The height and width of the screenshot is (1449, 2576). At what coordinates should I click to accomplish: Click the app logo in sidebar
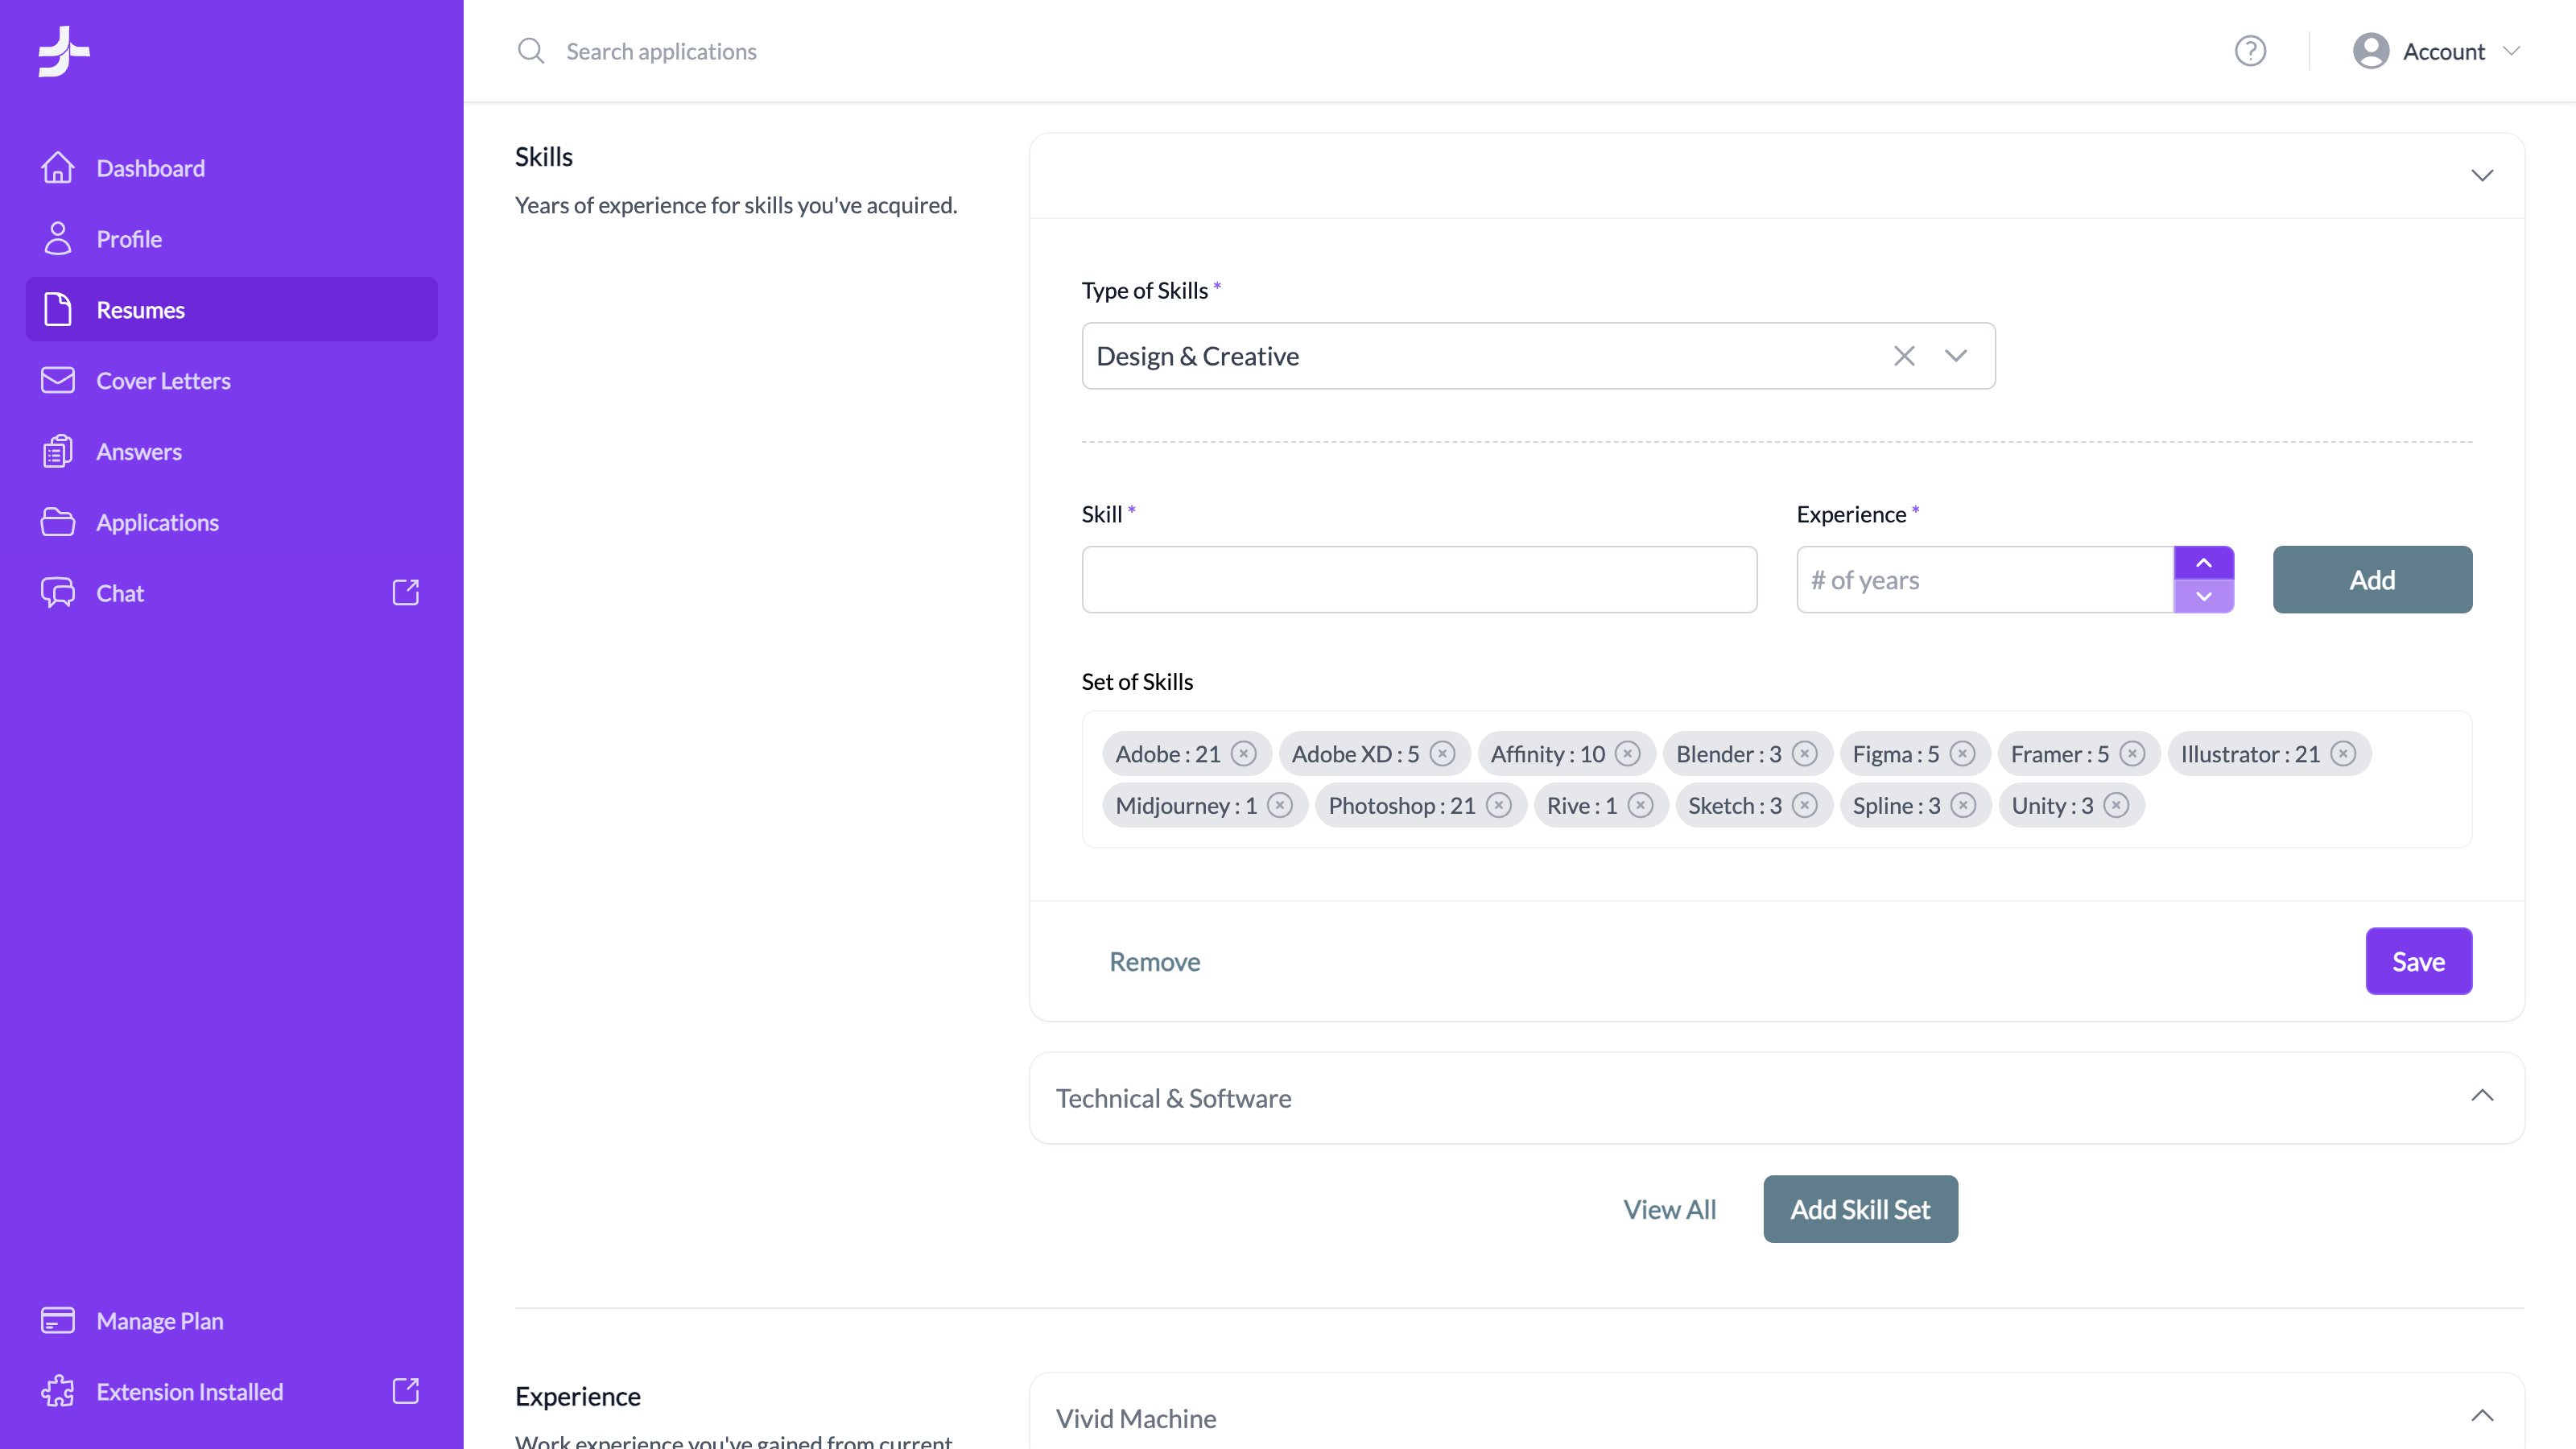64,51
